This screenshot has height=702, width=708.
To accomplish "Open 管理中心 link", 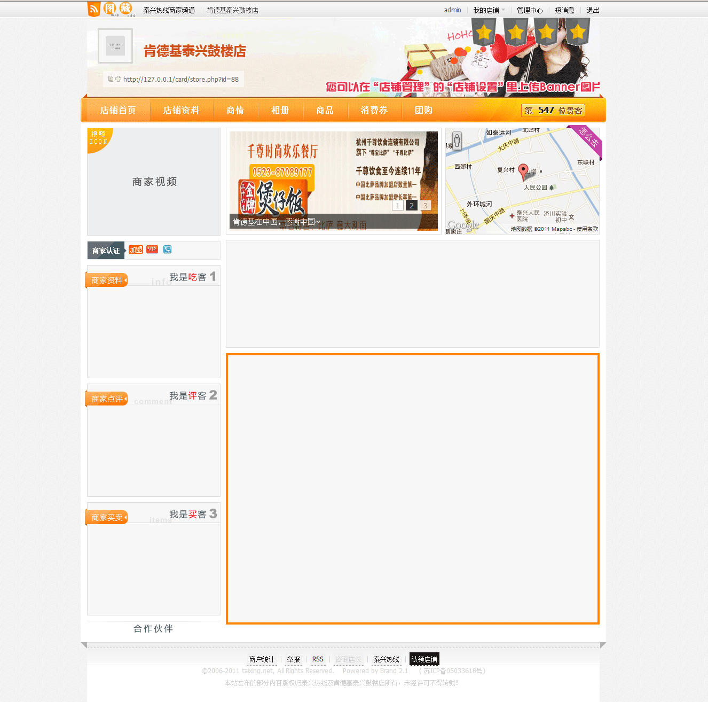I will click(x=530, y=10).
